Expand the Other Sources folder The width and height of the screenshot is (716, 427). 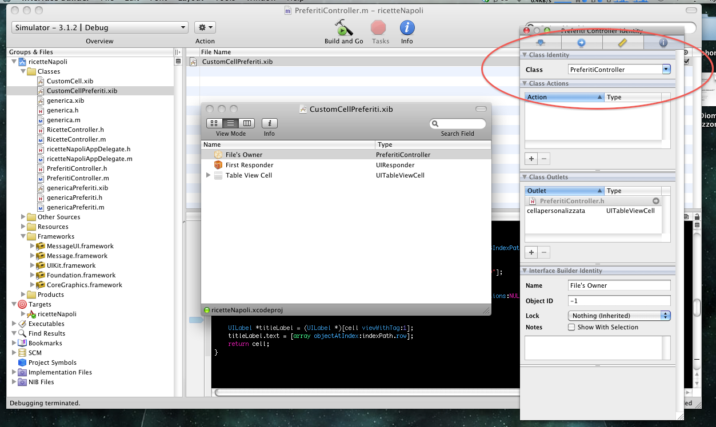pos(23,217)
